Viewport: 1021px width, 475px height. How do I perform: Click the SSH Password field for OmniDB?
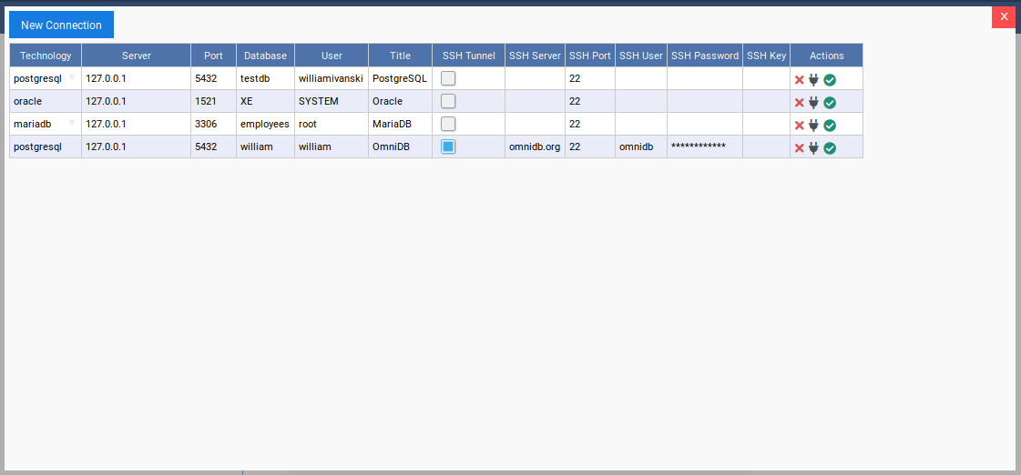704,147
